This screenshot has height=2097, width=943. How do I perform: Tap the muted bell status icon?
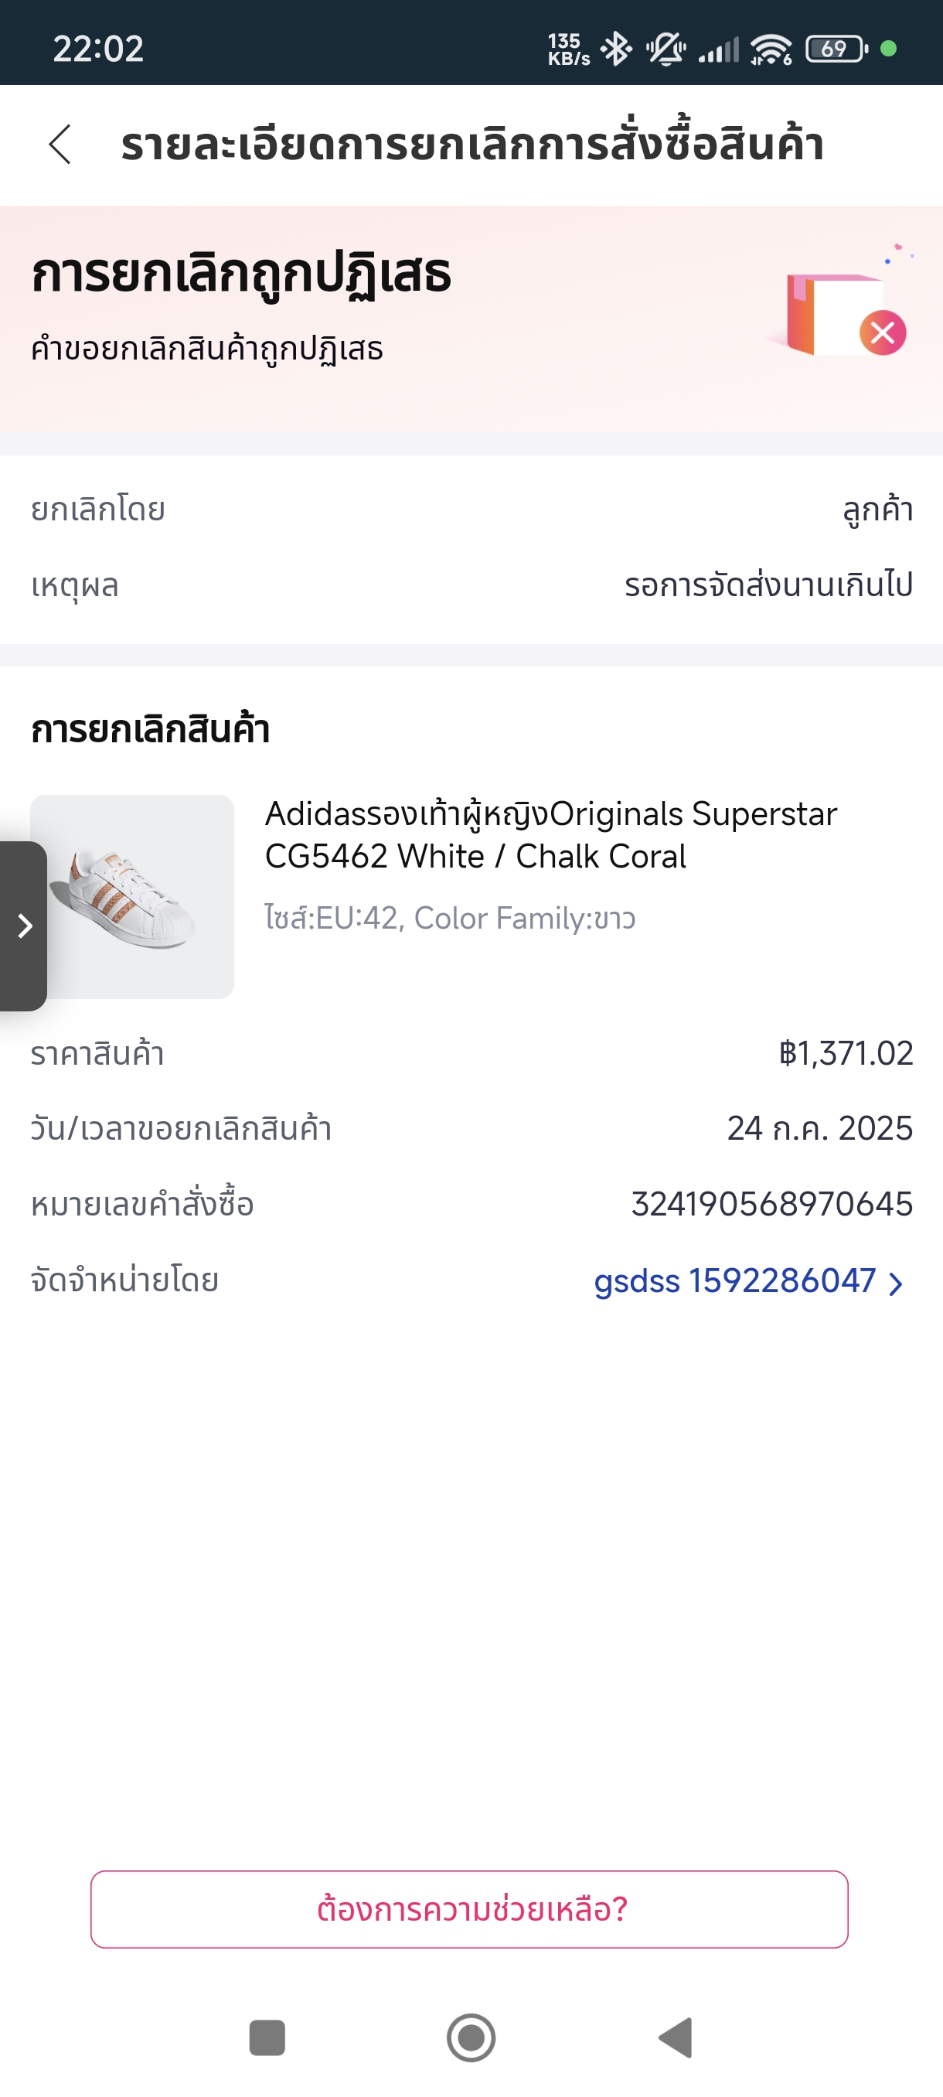pyautogui.click(x=666, y=49)
